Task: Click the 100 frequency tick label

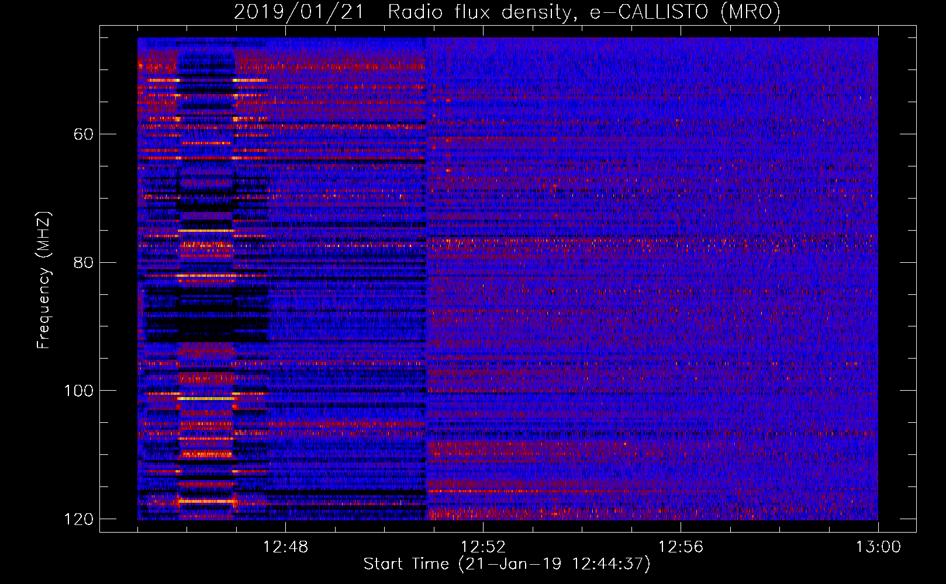Action: click(78, 391)
